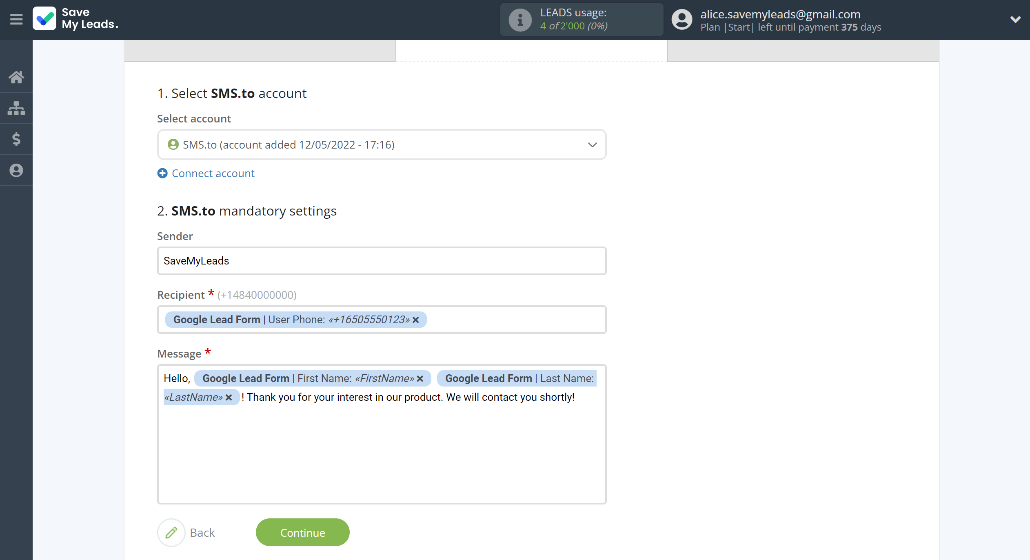The image size is (1030, 560).
Task: Remove the First Name tag
Action: [x=420, y=378]
